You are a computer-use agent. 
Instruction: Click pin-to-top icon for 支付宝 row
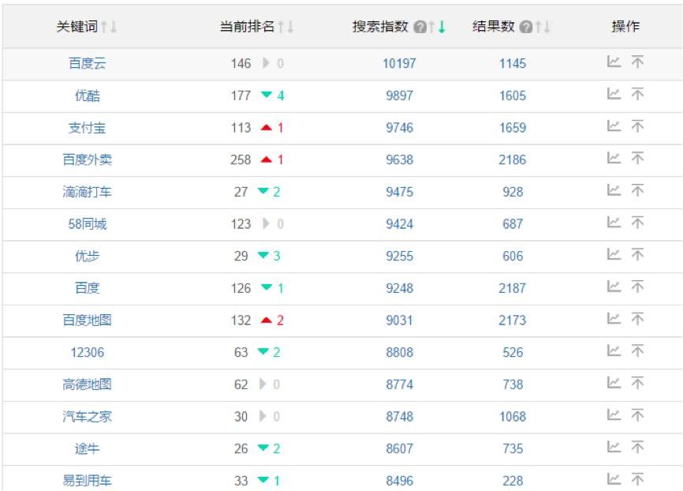(x=637, y=126)
